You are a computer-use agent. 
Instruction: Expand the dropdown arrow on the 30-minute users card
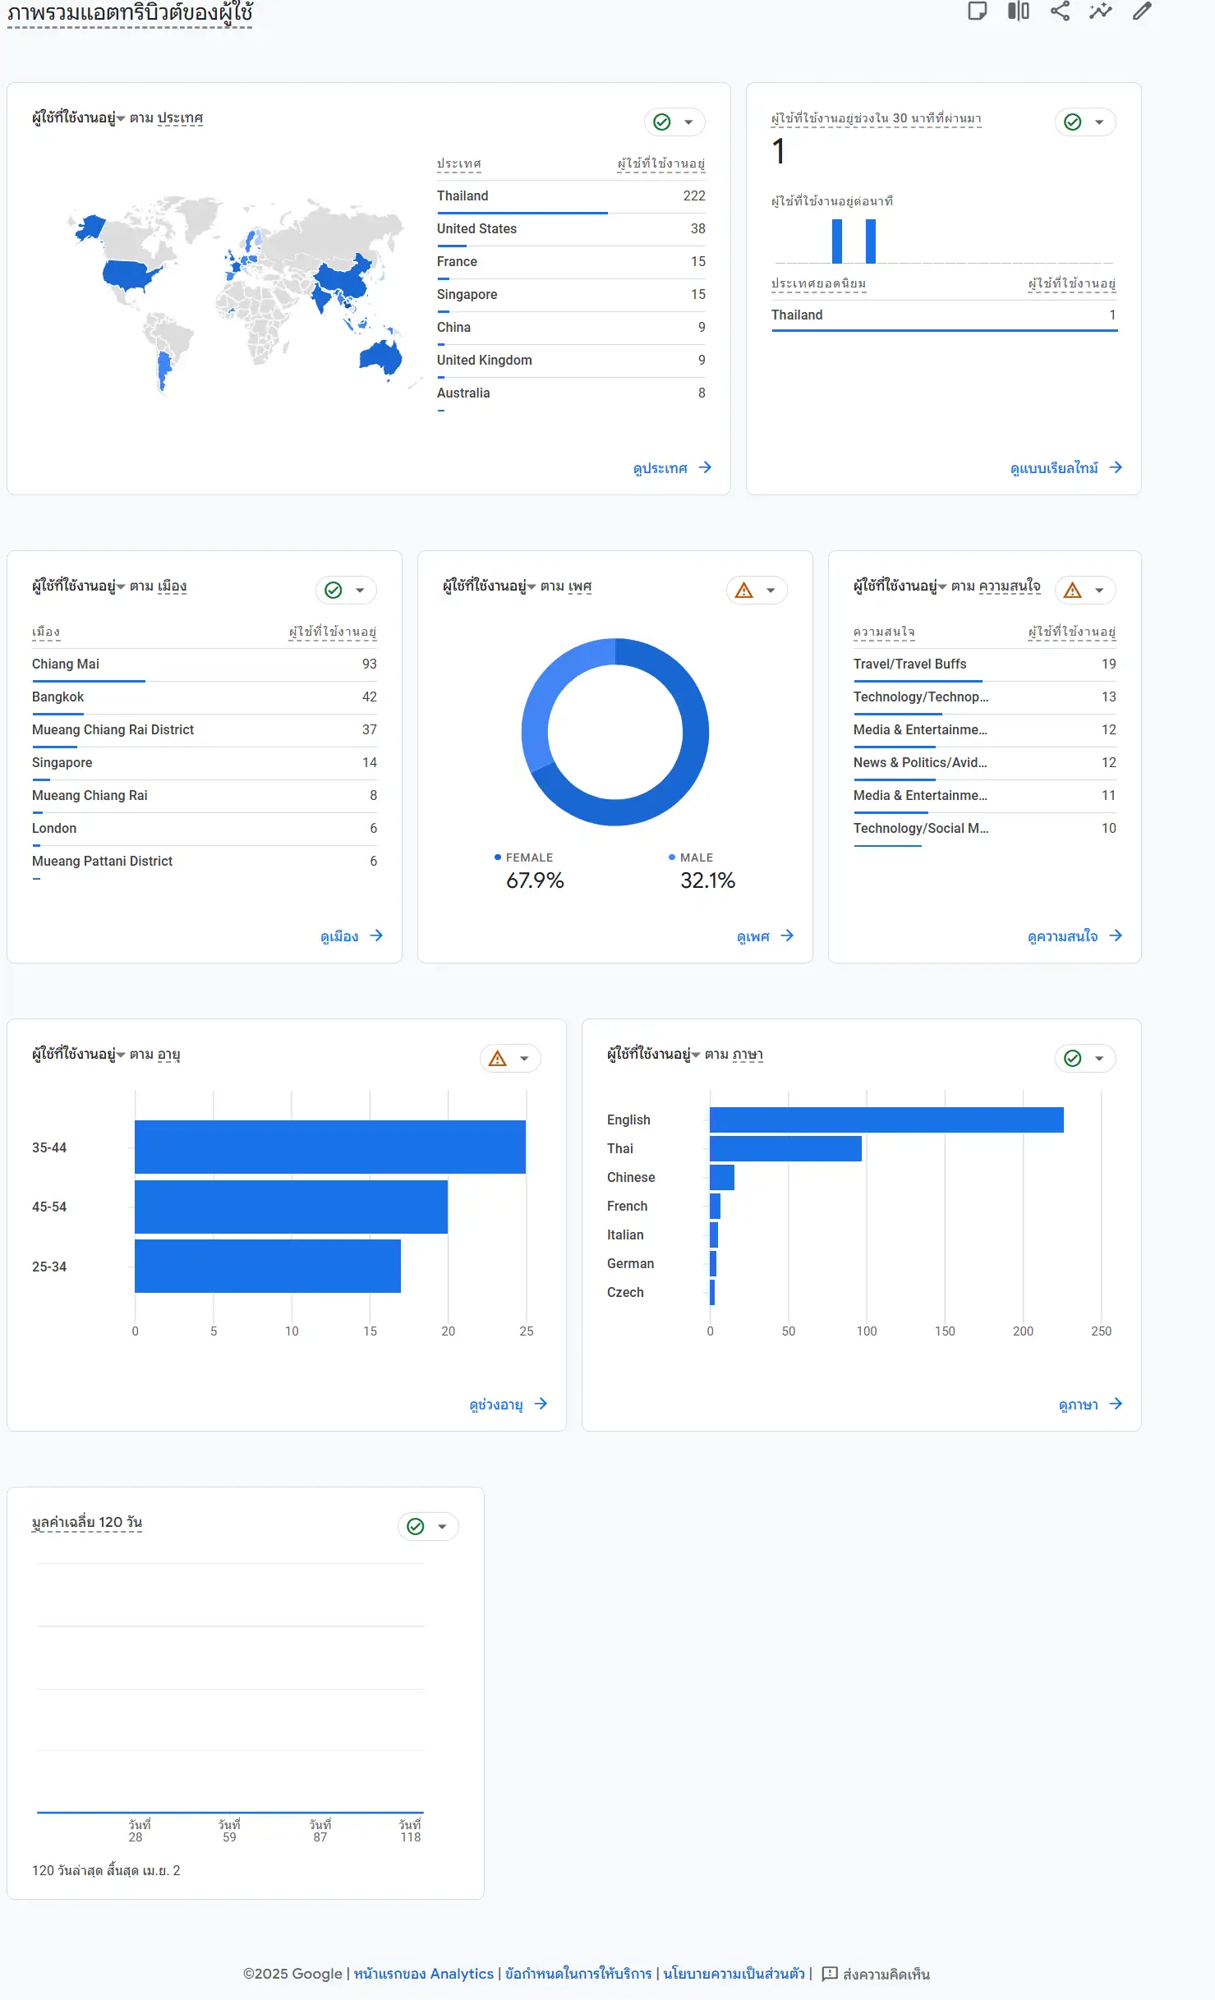[x=1099, y=122]
